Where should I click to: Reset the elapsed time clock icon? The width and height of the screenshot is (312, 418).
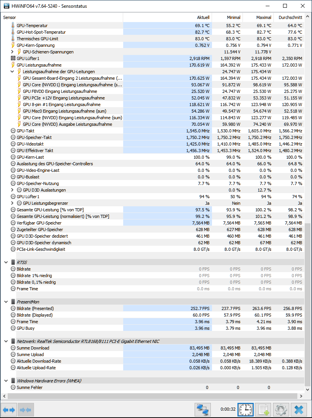pyautogui.click(x=246, y=409)
